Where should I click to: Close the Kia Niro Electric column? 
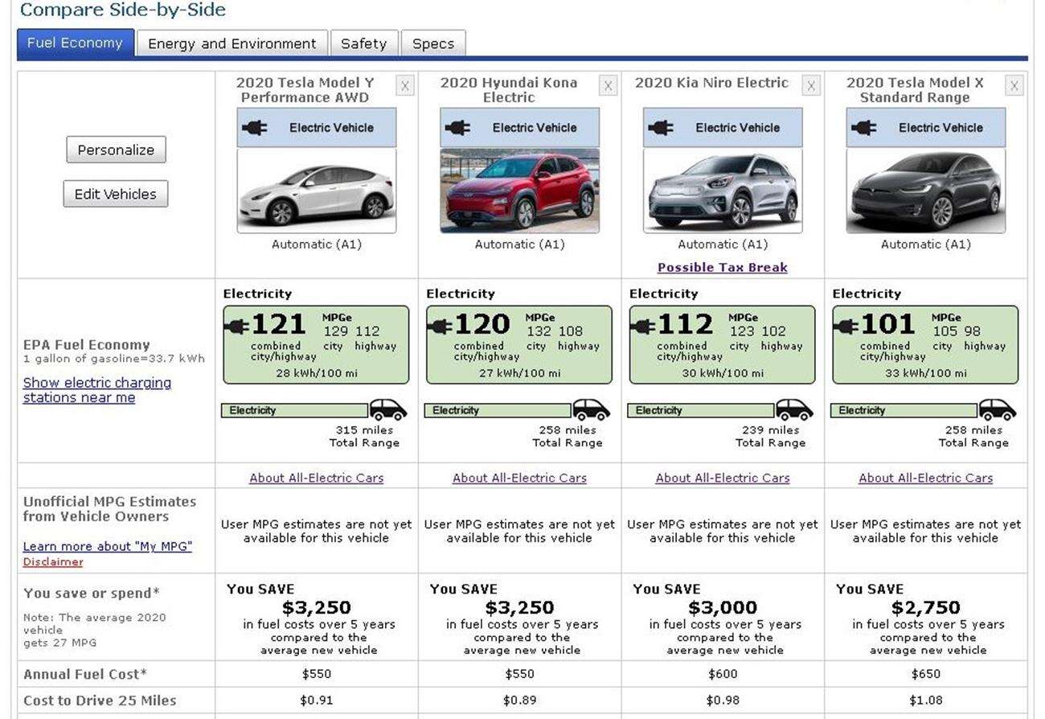(x=811, y=85)
